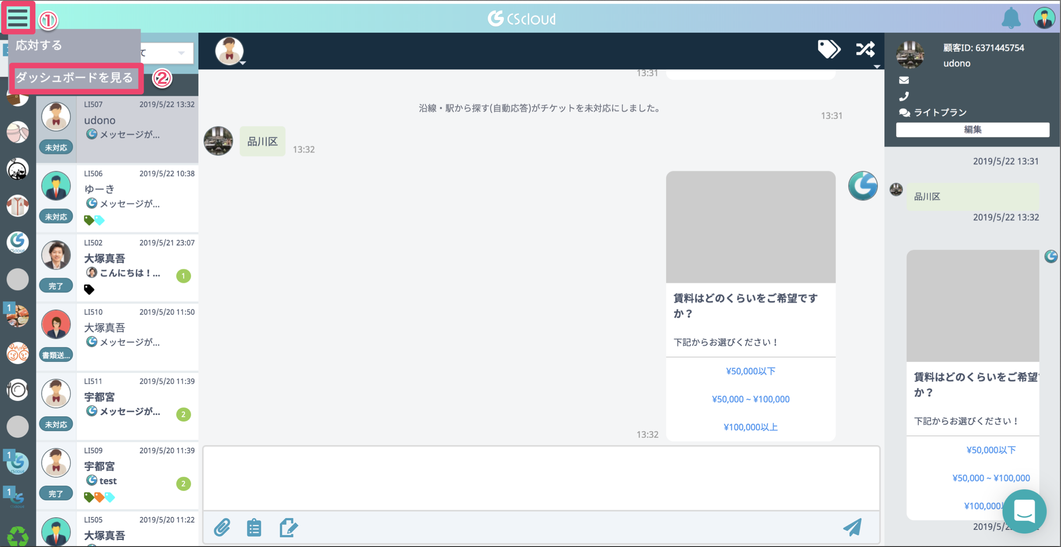Click colored tags on LI509 ticket
This screenshot has height=547, width=1061.
[99, 497]
